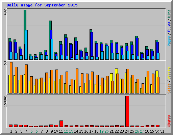This screenshot has width=173, height=135.
Task: Click the orange Sites bar for day 4
Action: [26, 79]
